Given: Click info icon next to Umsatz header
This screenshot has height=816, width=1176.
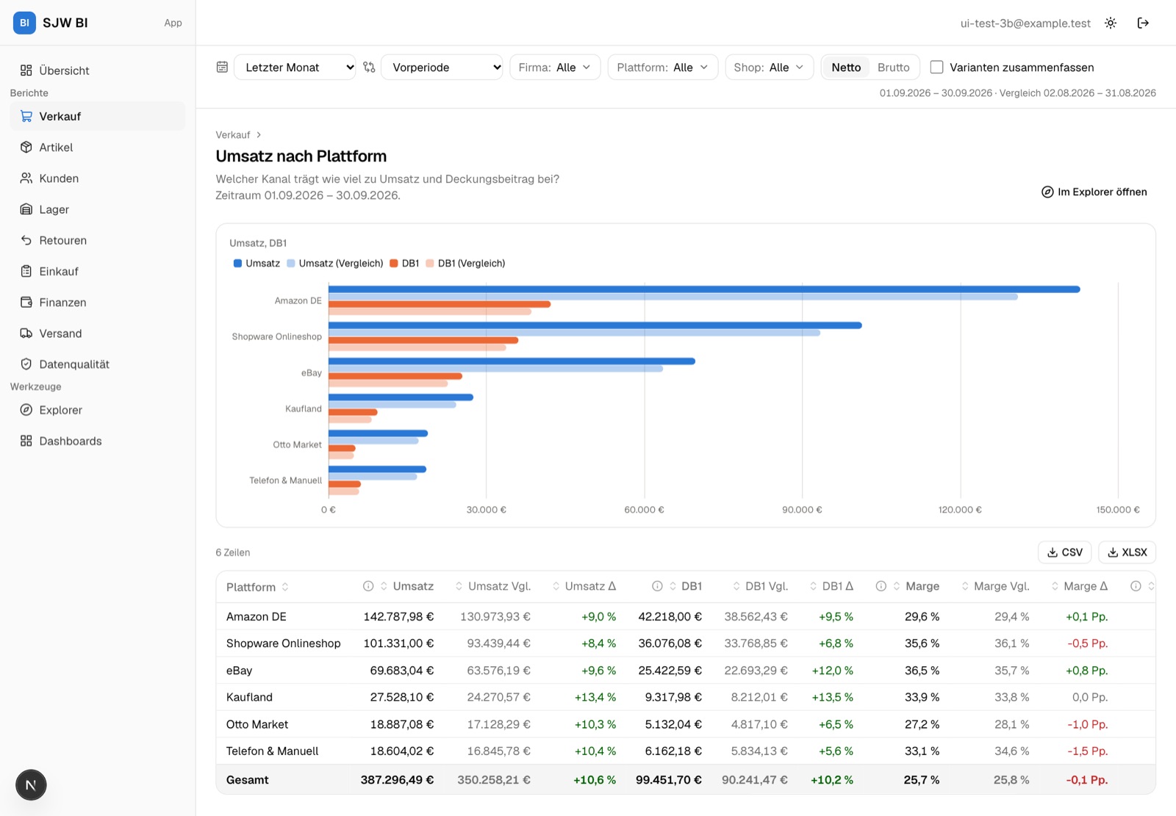Looking at the screenshot, I should point(368,586).
